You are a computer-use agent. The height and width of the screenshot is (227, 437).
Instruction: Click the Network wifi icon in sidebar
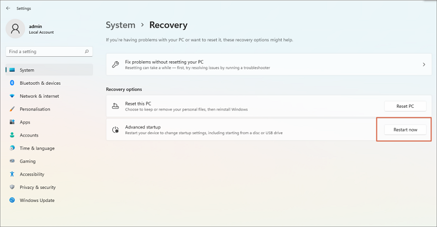pyautogui.click(x=12, y=96)
